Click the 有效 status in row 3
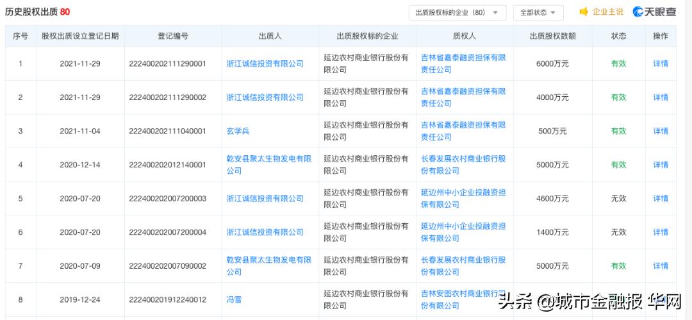 618,131
